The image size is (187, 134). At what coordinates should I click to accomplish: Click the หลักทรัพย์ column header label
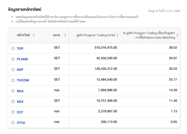click(x=23, y=35)
